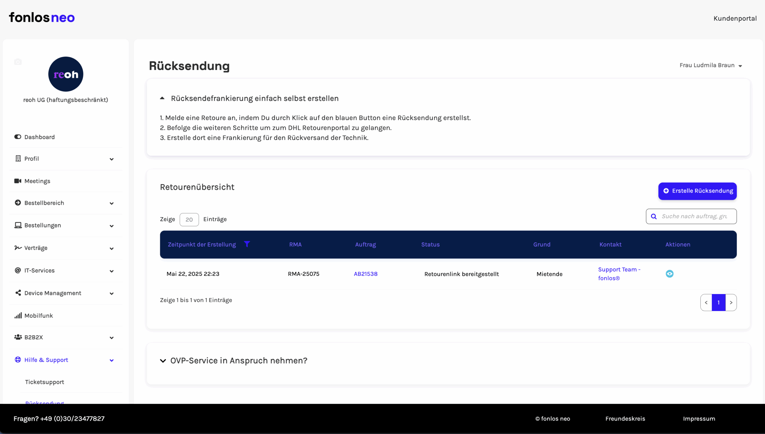Sort by Kontakt column header
This screenshot has height=434, width=765.
(610, 244)
